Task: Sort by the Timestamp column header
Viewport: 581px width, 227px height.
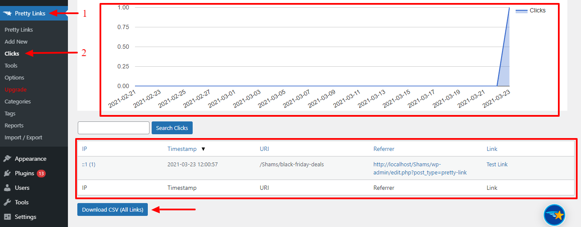Action: pyautogui.click(x=182, y=149)
